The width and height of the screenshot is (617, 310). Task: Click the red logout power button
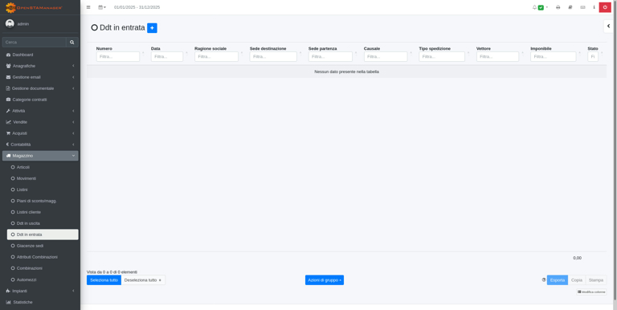[x=605, y=7]
